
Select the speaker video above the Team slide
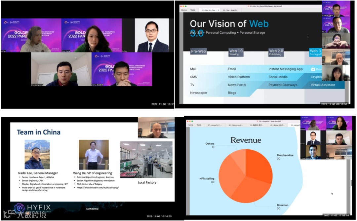[156, 128]
